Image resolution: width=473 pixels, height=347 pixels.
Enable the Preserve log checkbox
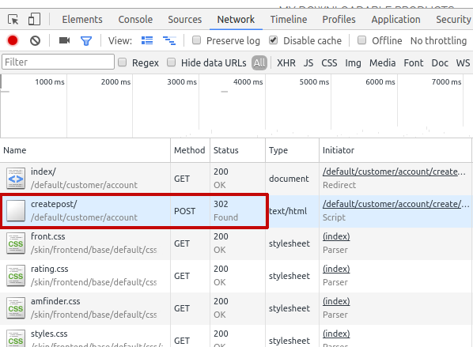[197, 40]
